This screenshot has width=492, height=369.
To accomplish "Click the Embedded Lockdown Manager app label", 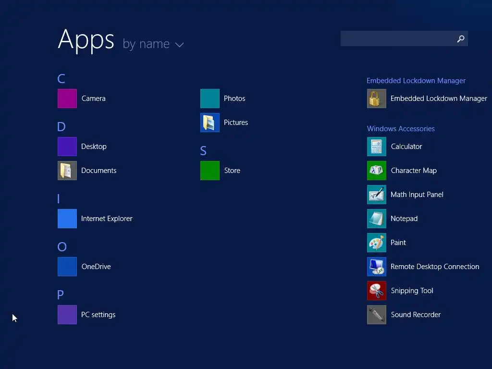I will [439, 98].
